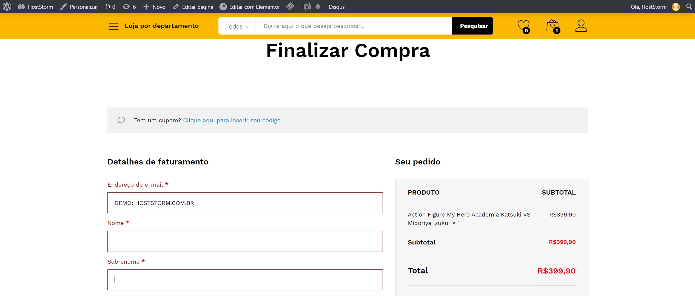Open the Yoast SEO icon
695x296 pixels.
pyautogui.click(x=307, y=7)
